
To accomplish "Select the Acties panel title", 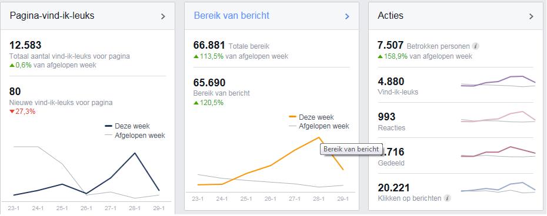I will (391, 16).
